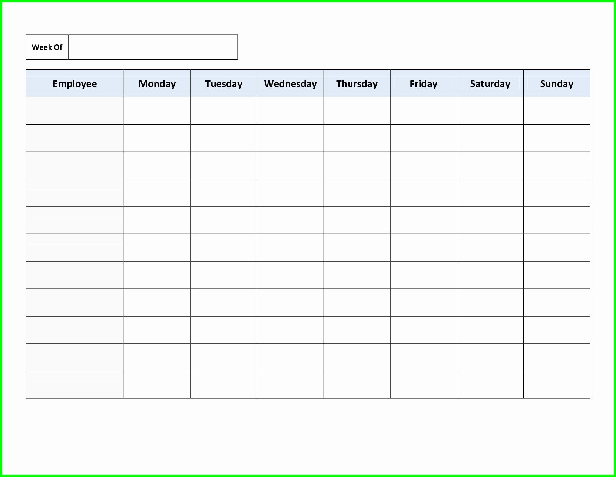Select the Employee column header

[75, 83]
